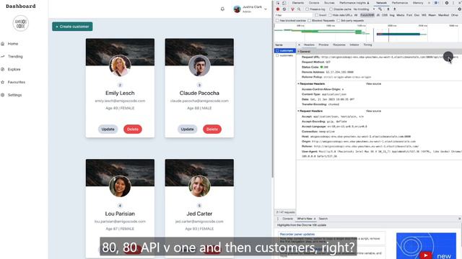Click View source for Request Headers
Viewport: 462px width, 259px height.
tap(373, 112)
